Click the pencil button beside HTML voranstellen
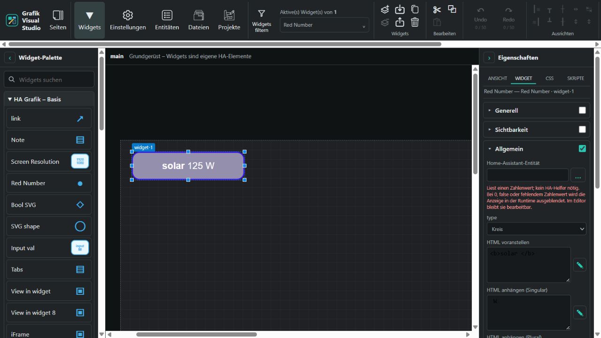This screenshot has height=338, width=601. point(580,265)
